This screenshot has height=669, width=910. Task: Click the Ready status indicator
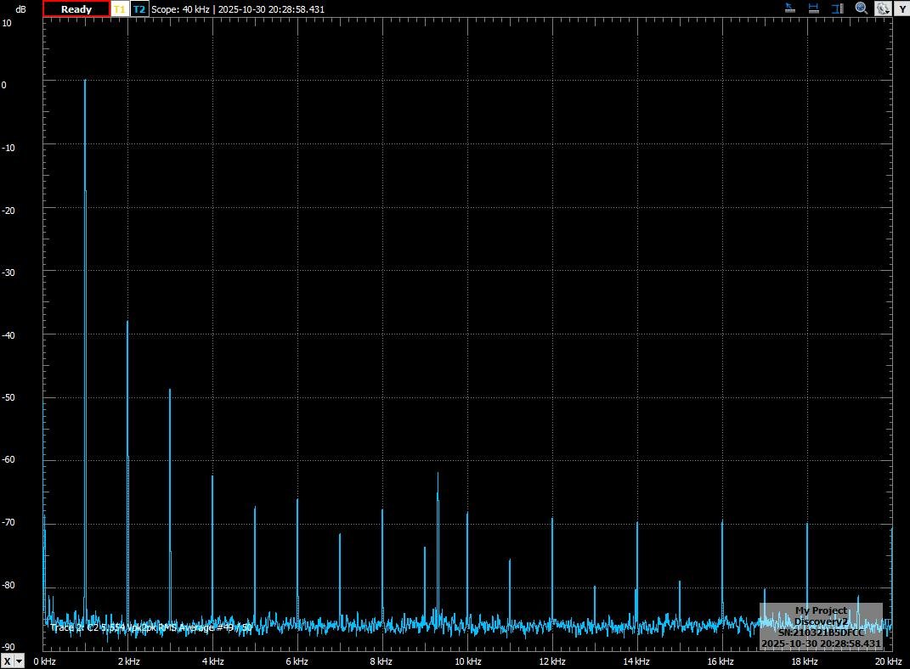[76, 9]
